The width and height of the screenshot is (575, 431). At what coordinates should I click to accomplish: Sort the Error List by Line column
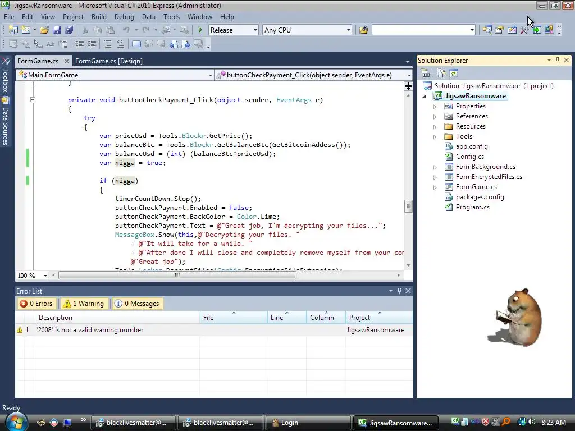(x=287, y=318)
